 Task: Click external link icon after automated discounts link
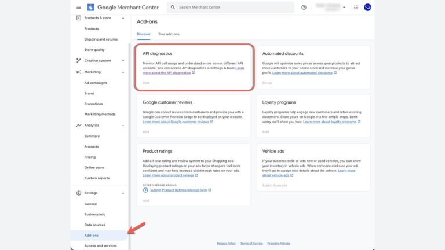click(335, 73)
